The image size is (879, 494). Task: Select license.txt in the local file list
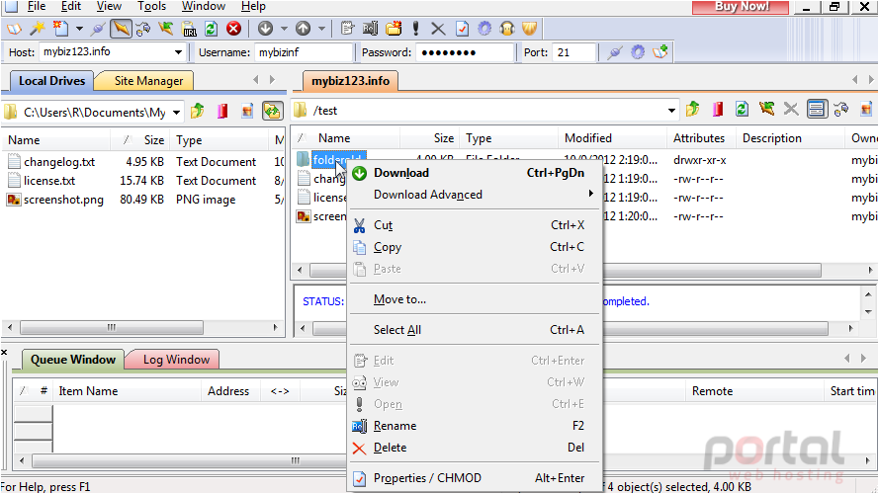coord(49,181)
